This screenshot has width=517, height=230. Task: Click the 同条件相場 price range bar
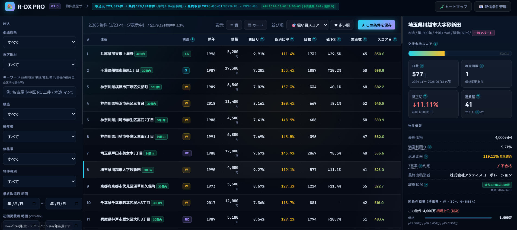[458, 218]
